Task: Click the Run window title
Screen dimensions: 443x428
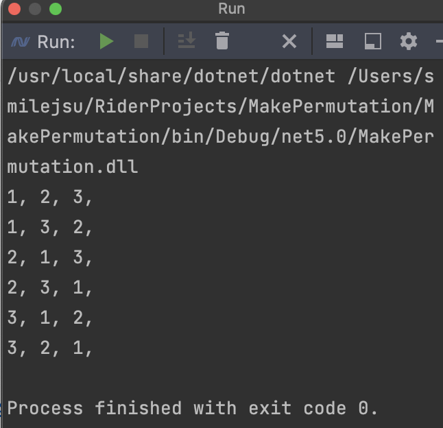Action: (231, 9)
